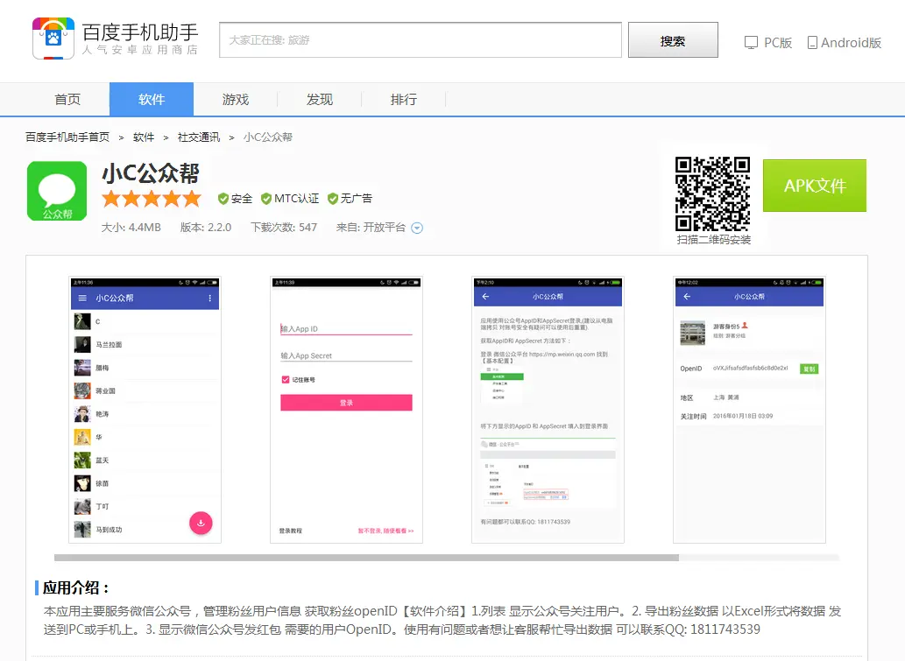Click the PC版 monitor icon
This screenshot has height=661, width=905.
(751, 43)
